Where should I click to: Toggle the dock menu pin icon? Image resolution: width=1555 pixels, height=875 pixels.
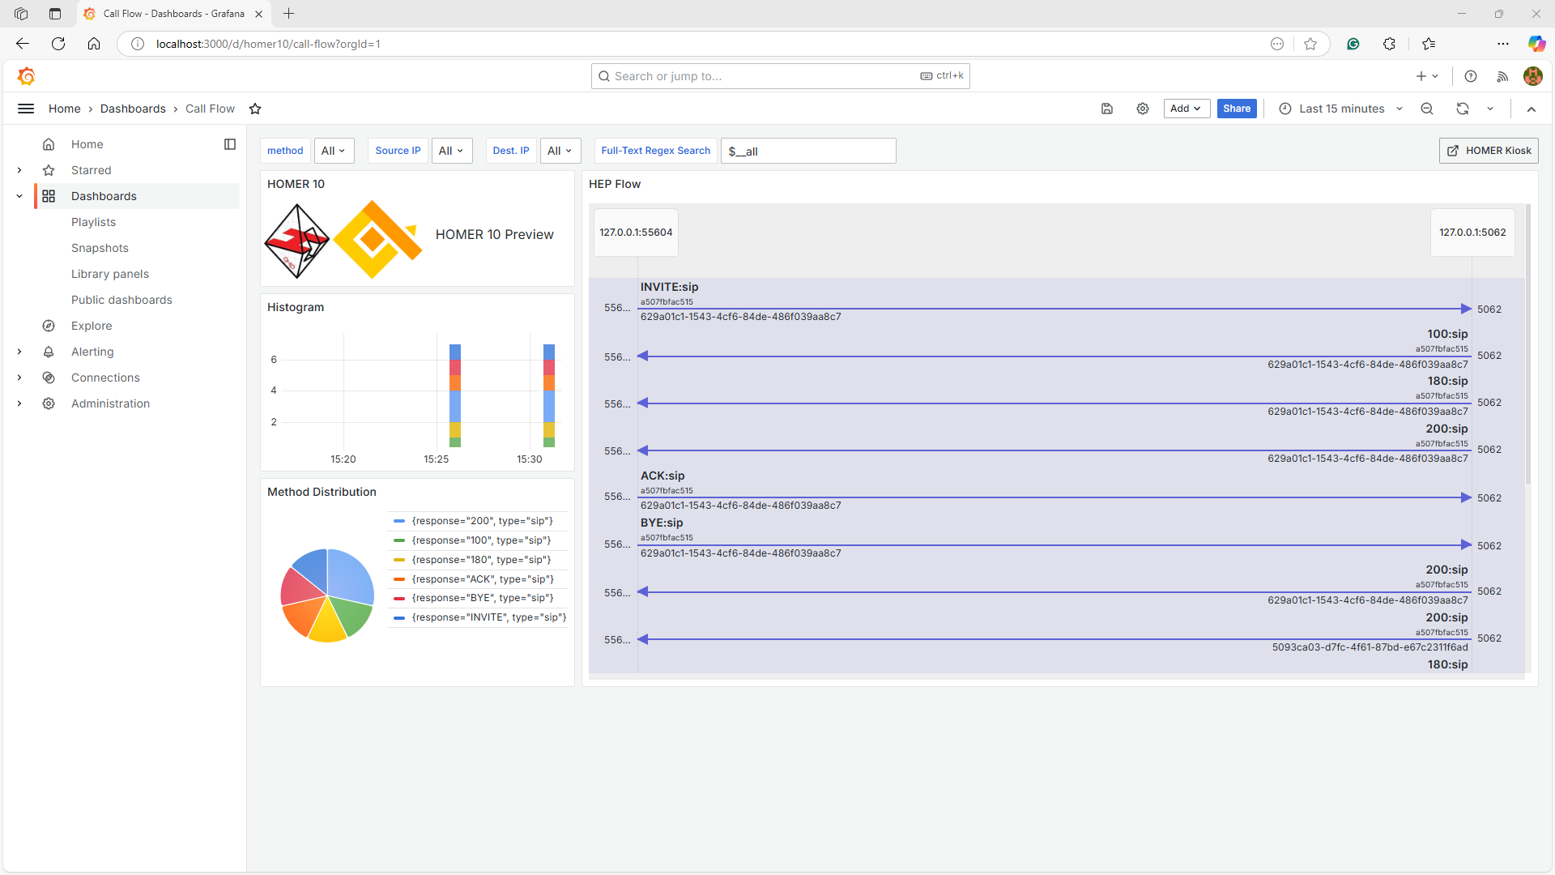coord(230,143)
